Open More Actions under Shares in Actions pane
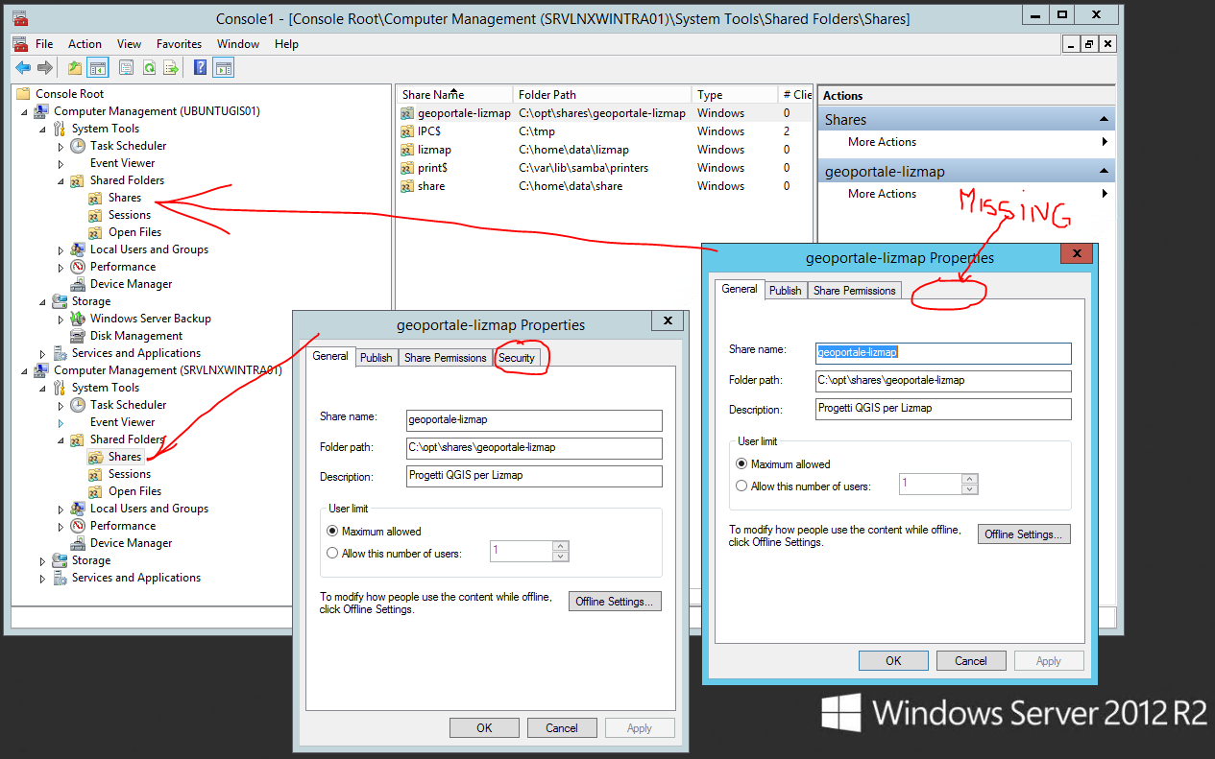 pyautogui.click(x=882, y=142)
